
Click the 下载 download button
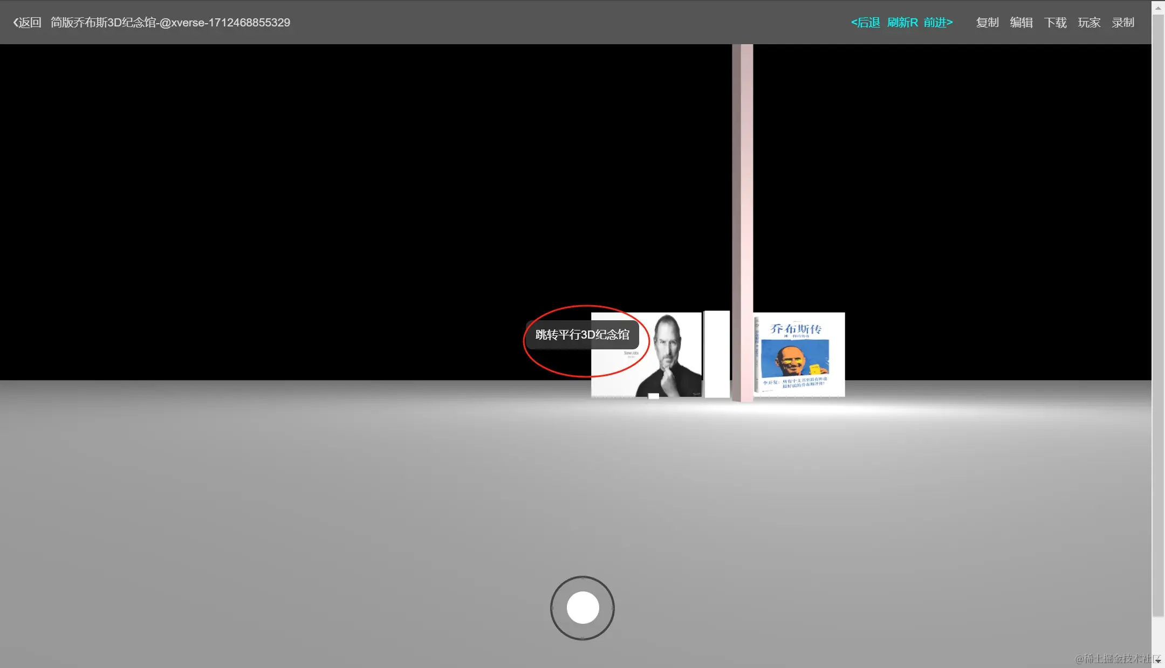point(1055,23)
